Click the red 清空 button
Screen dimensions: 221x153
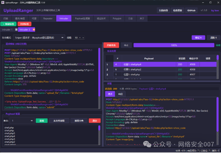tap(95, 121)
